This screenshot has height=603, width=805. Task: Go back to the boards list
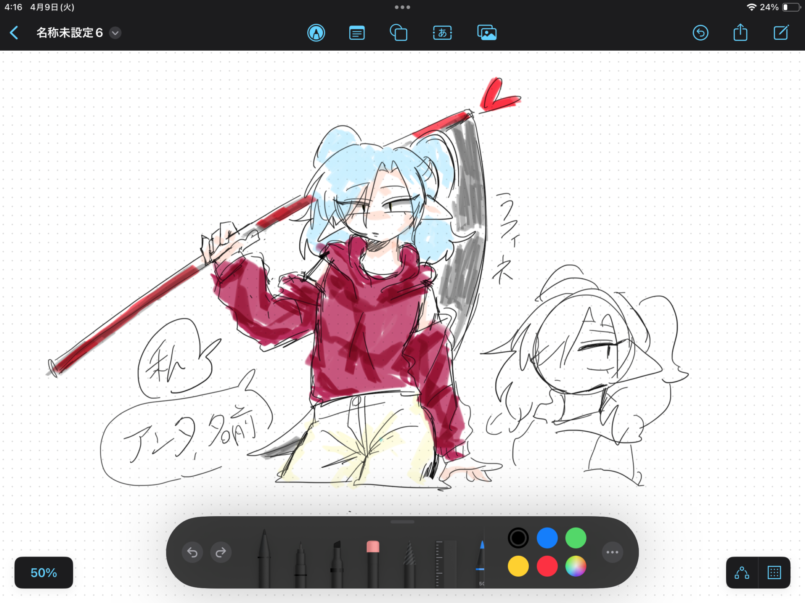(14, 33)
